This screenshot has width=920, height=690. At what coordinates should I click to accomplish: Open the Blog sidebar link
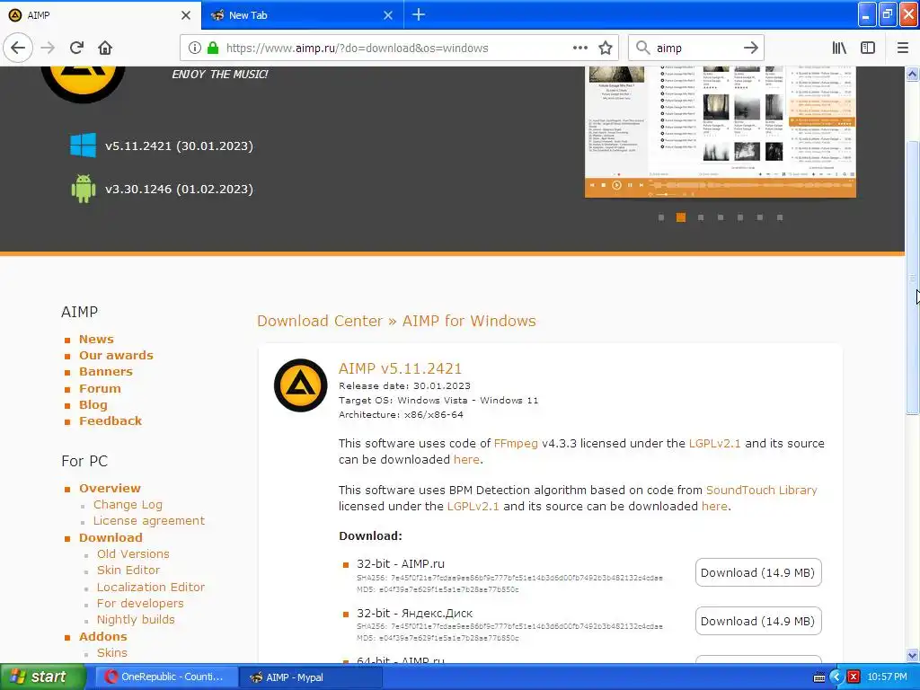point(93,405)
